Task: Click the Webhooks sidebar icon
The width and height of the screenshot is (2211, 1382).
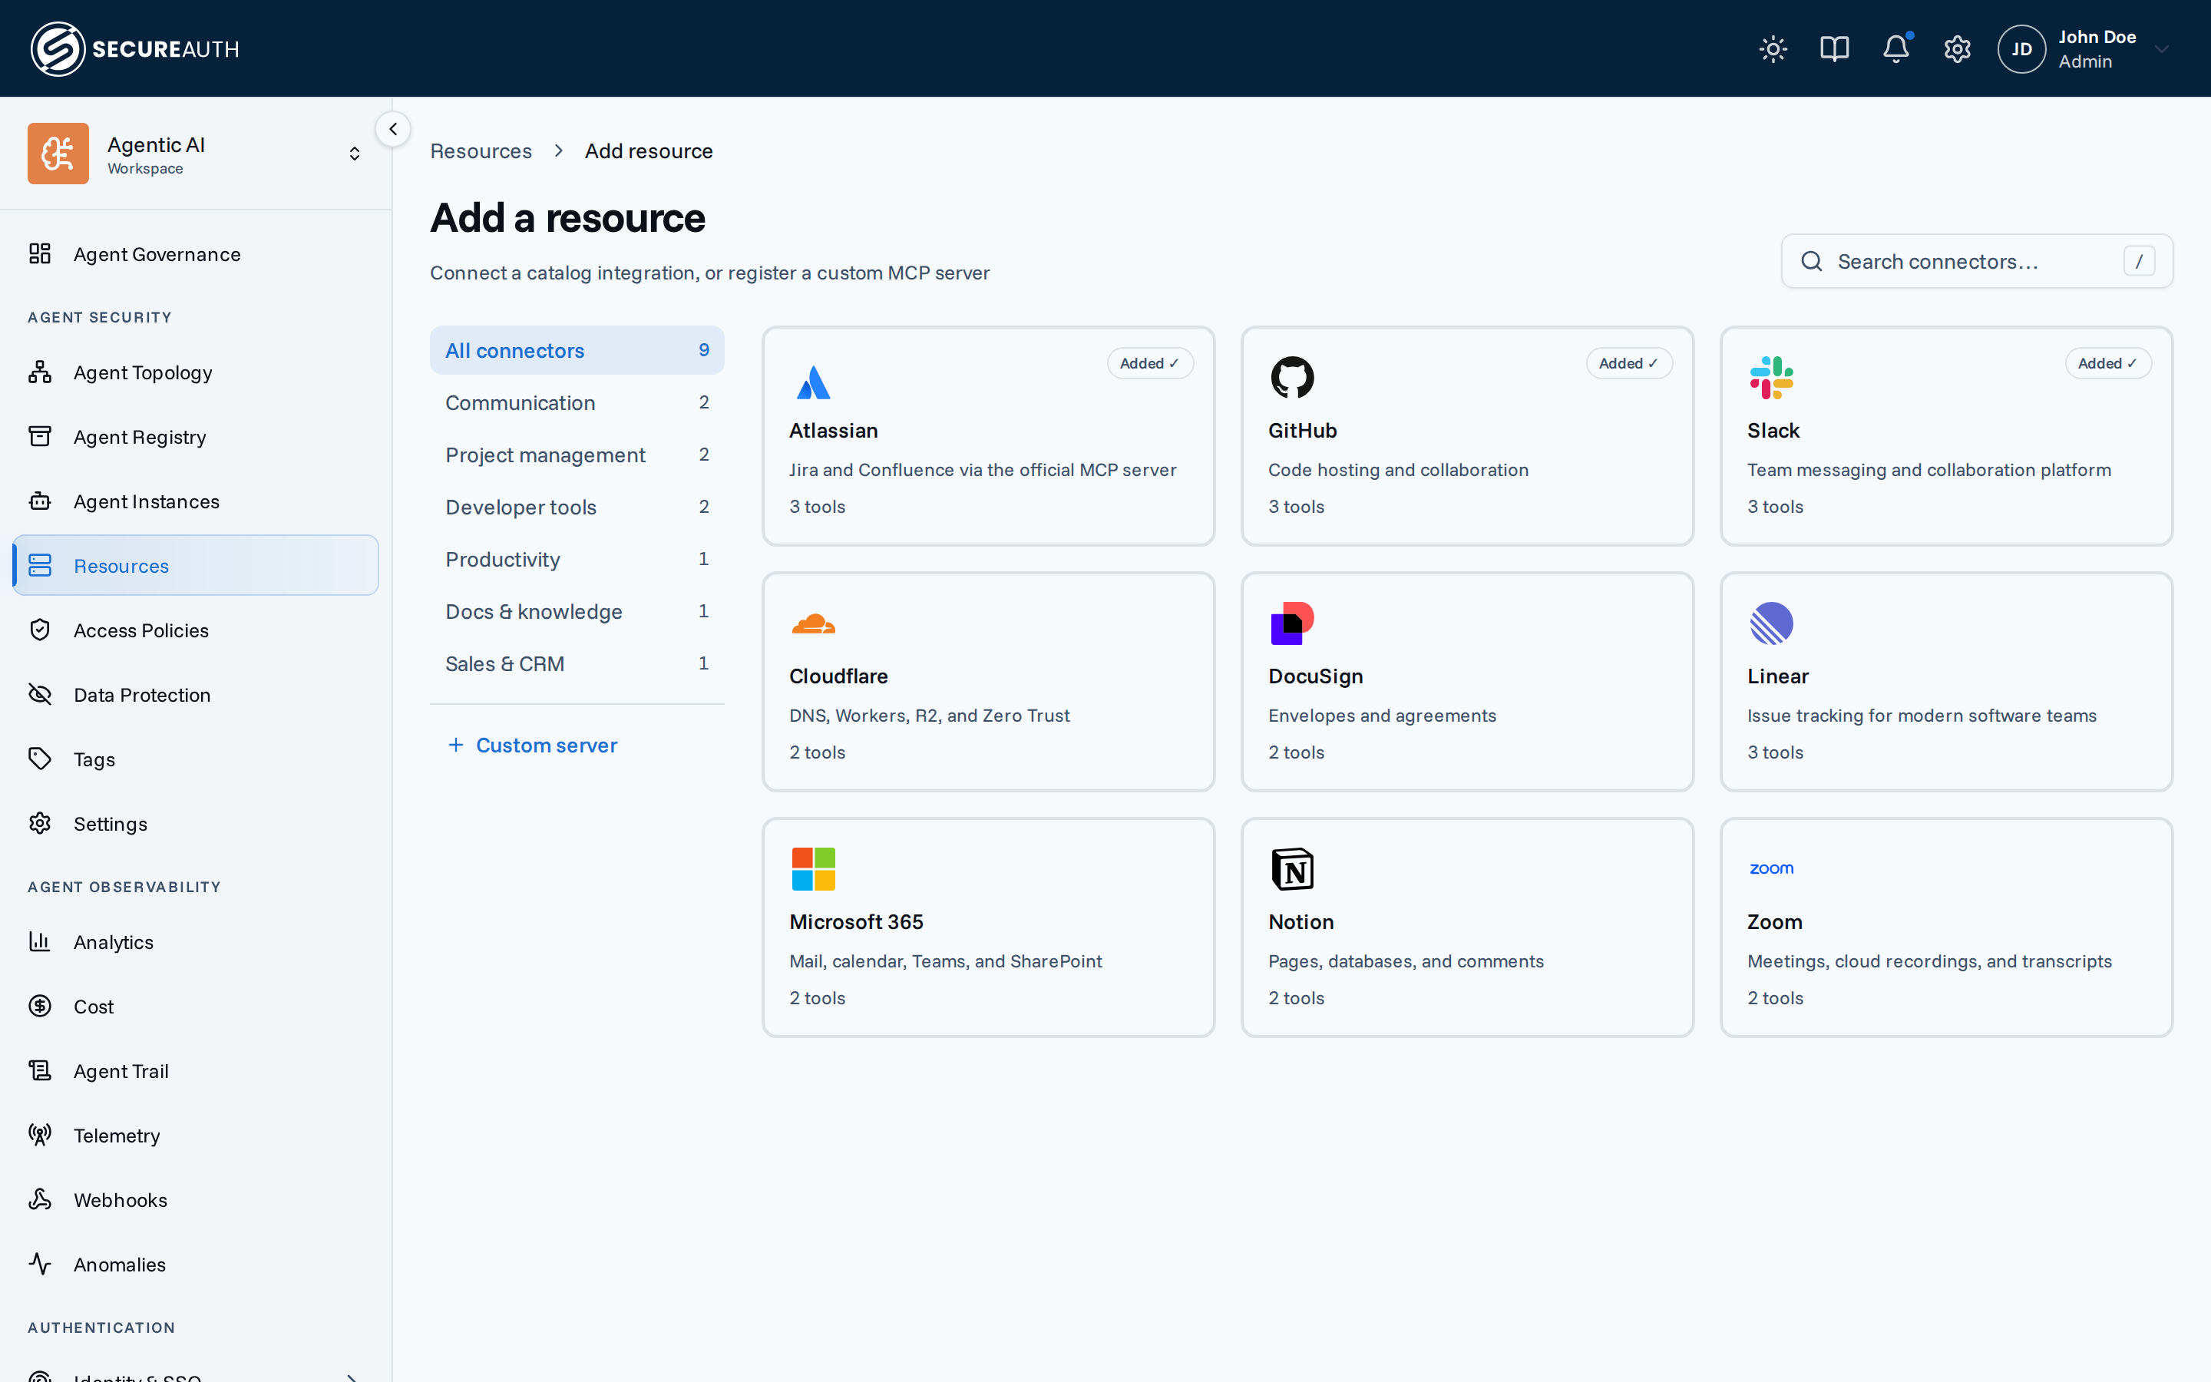Action: [40, 1199]
